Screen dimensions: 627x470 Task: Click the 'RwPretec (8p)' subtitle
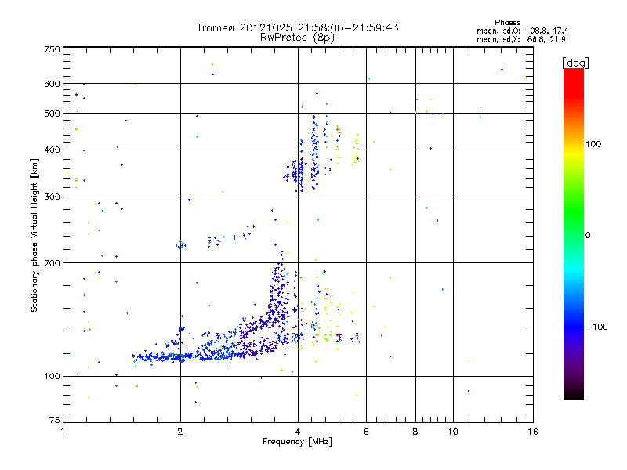(x=297, y=38)
